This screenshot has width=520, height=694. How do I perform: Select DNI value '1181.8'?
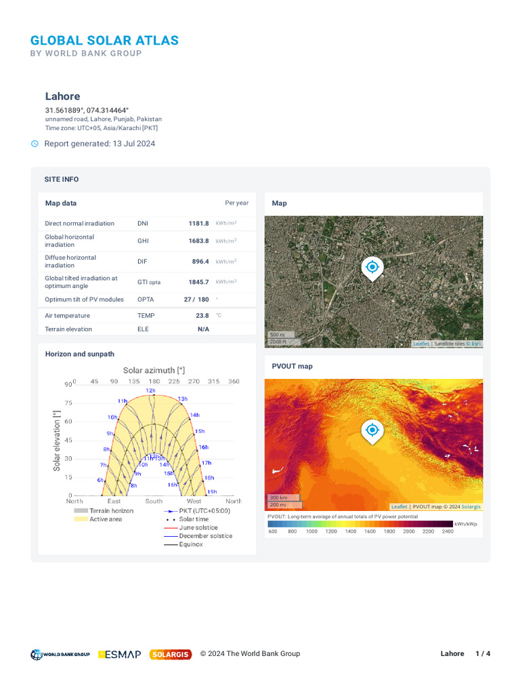pyautogui.click(x=198, y=224)
